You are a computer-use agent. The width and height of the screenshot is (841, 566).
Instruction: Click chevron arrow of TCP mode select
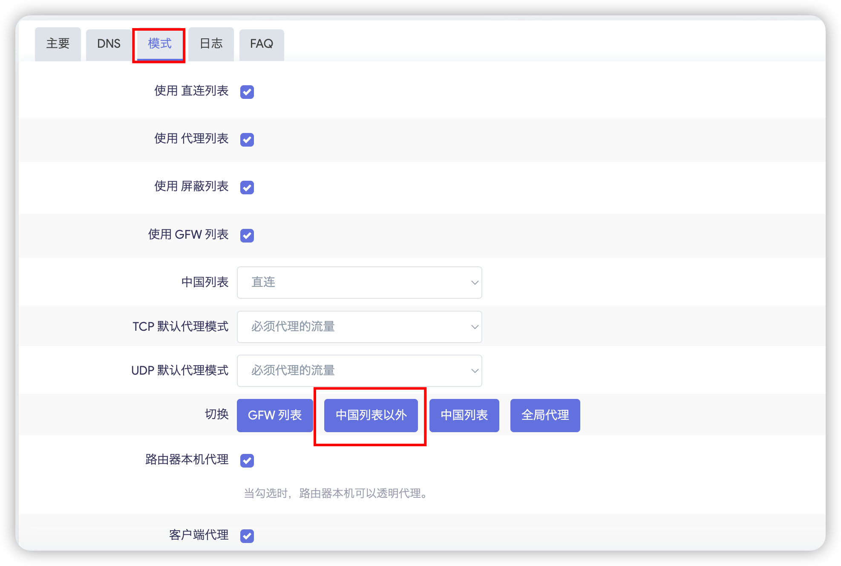[x=475, y=327]
